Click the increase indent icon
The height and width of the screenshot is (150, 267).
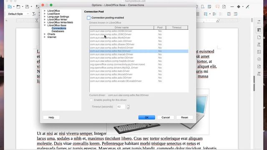point(229,14)
